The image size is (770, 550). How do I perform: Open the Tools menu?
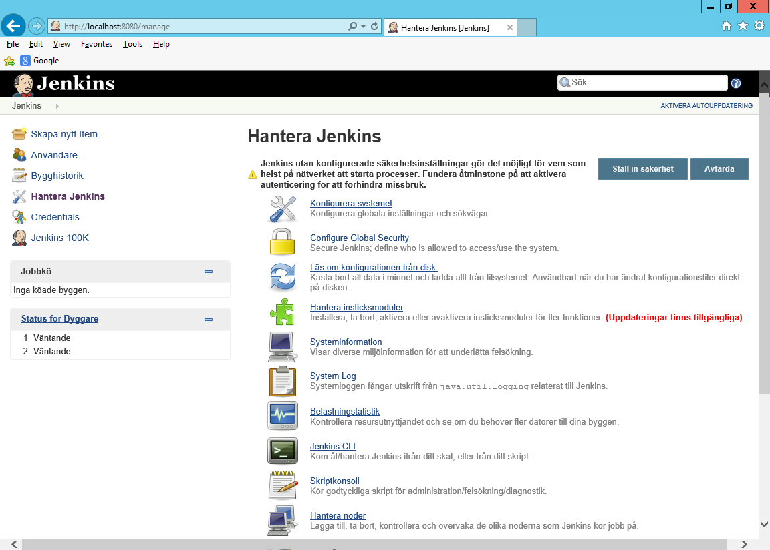tap(132, 44)
